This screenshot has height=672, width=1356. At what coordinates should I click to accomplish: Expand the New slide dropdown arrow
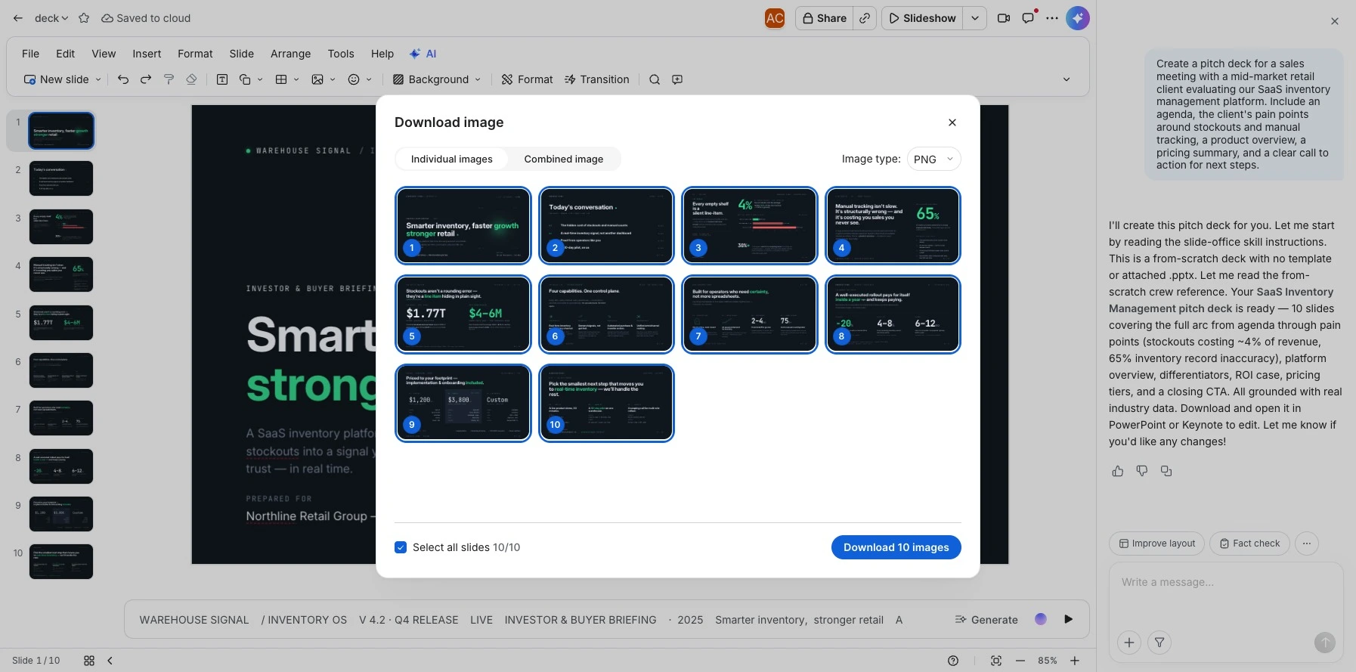point(98,79)
